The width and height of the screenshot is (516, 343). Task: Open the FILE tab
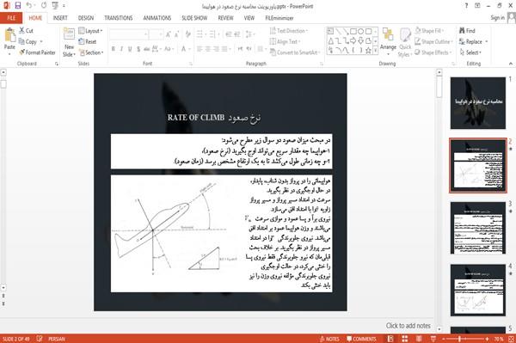tap(11, 18)
